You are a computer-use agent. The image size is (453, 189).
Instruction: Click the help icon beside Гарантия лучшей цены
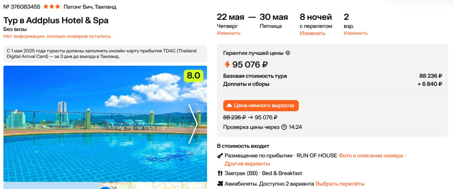coord(288,53)
